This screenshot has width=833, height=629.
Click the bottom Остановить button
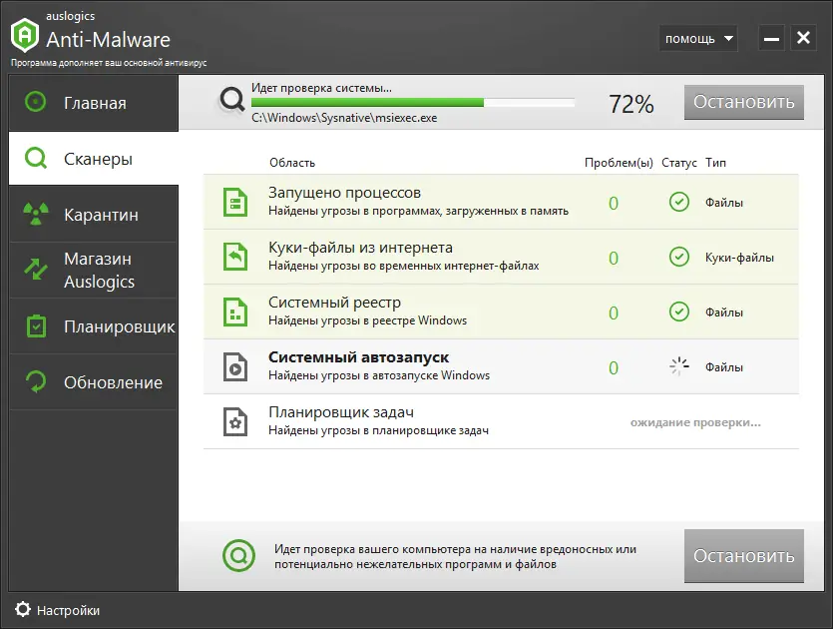[743, 556]
